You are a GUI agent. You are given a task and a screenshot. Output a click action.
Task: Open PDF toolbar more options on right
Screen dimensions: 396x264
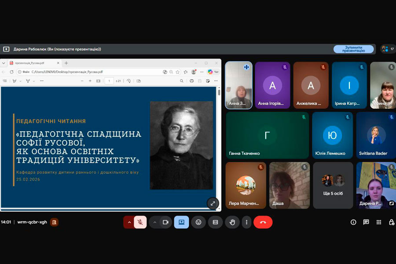tap(216, 81)
